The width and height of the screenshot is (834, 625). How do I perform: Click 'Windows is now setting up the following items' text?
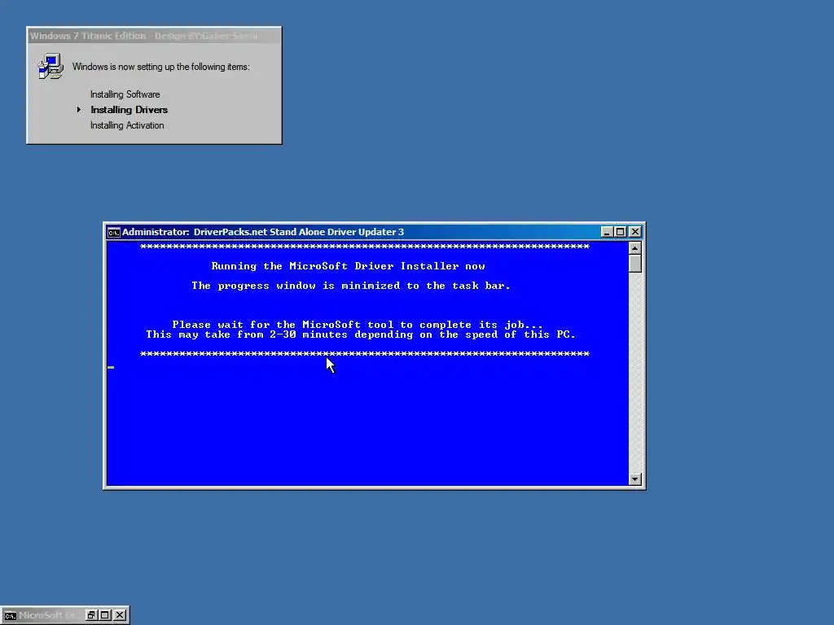(160, 67)
